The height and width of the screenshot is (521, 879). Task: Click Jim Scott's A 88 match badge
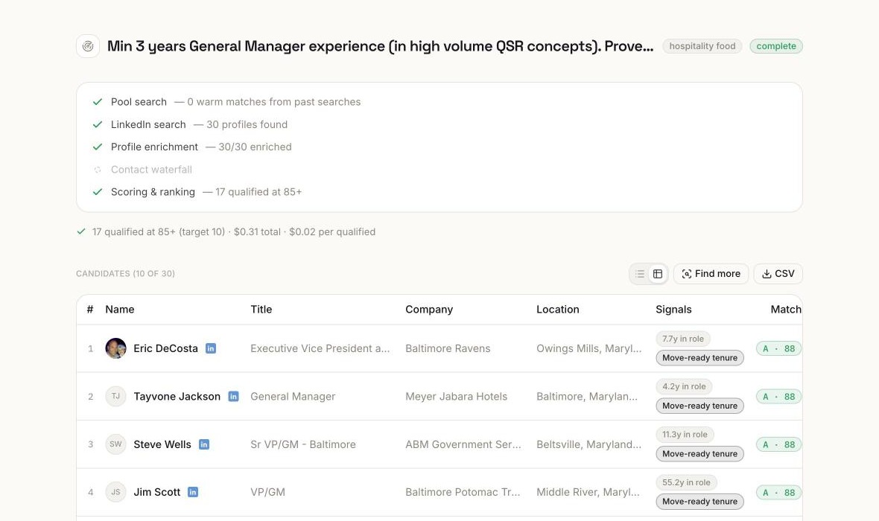(x=778, y=493)
